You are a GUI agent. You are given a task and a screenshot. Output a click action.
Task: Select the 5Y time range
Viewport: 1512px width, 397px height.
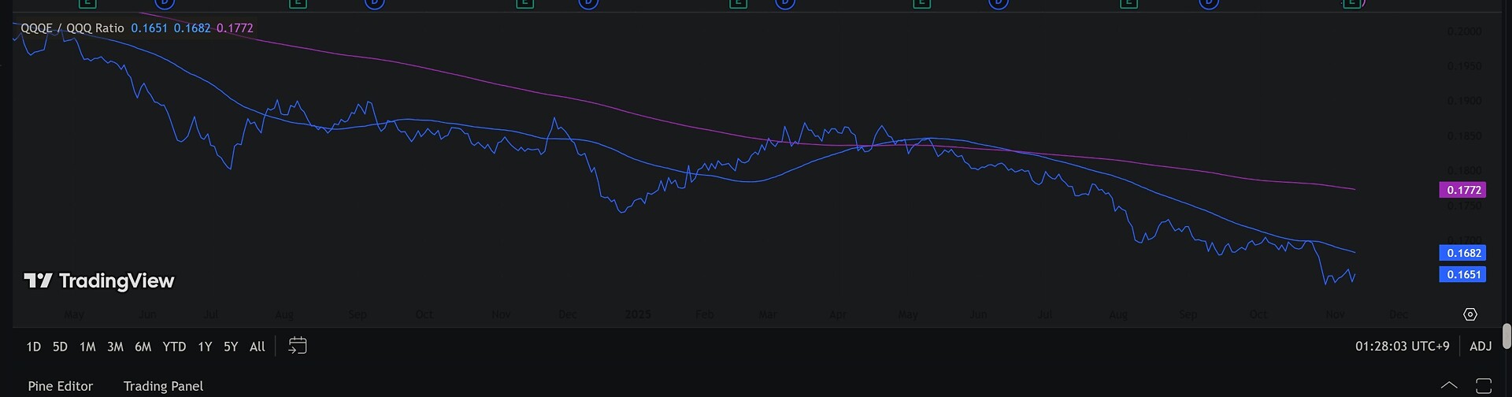(231, 347)
